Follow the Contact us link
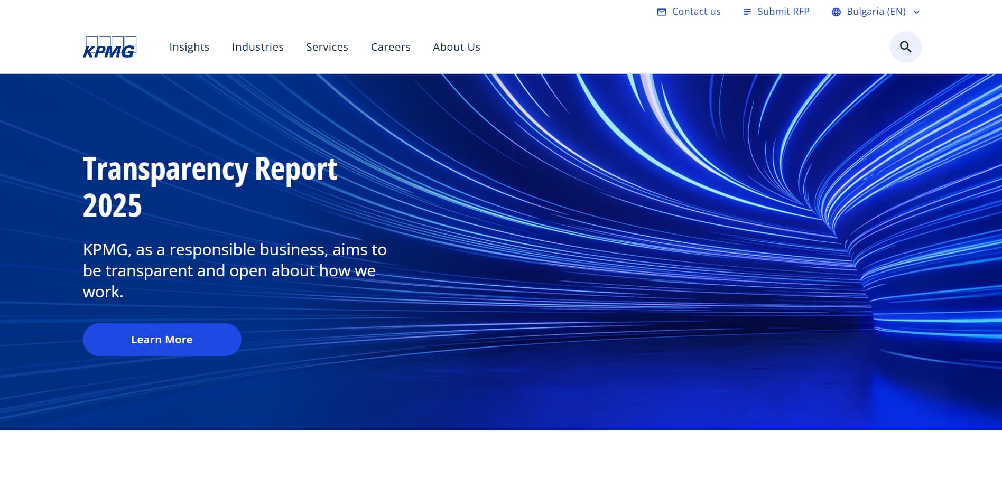This screenshot has width=1002, height=478. tap(696, 12)
